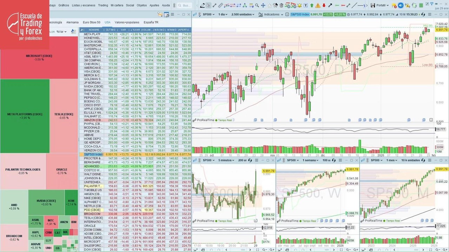Screen dimensions: 449x252
Task: Click the yellow note icon in list header
Action: [160, 14]
